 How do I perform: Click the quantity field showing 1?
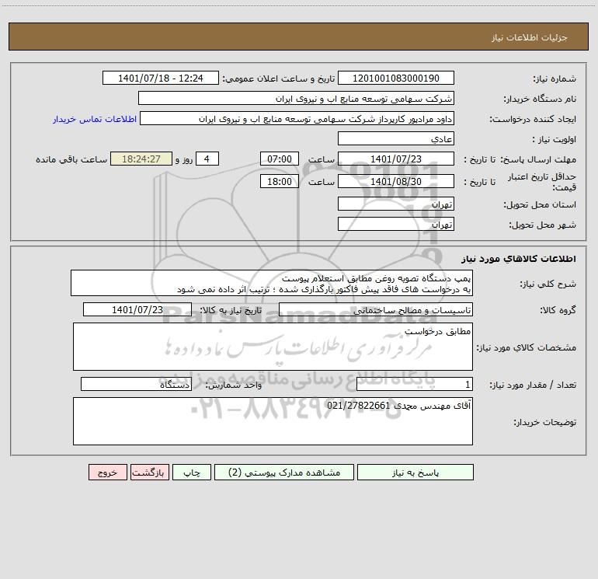(x=415, y=384)
